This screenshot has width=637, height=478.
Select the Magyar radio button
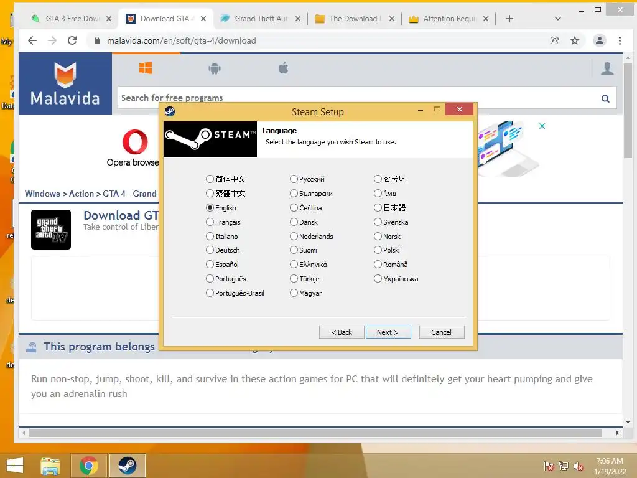(x=294, y=293)
